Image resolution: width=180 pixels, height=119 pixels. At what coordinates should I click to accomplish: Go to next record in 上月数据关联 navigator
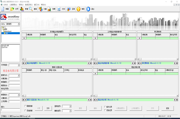click(x=133, y=63)
